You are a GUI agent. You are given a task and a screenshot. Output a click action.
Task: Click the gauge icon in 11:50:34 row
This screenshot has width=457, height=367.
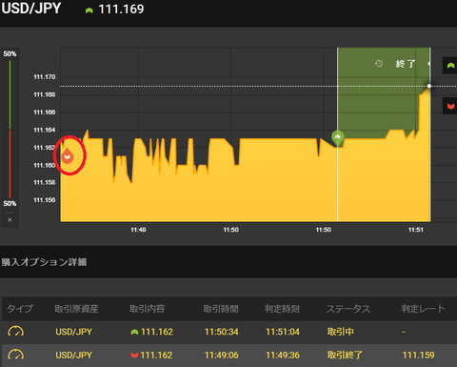(15, 332)
